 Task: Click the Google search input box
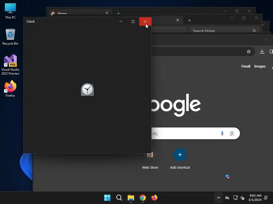[x=195, y=133]
